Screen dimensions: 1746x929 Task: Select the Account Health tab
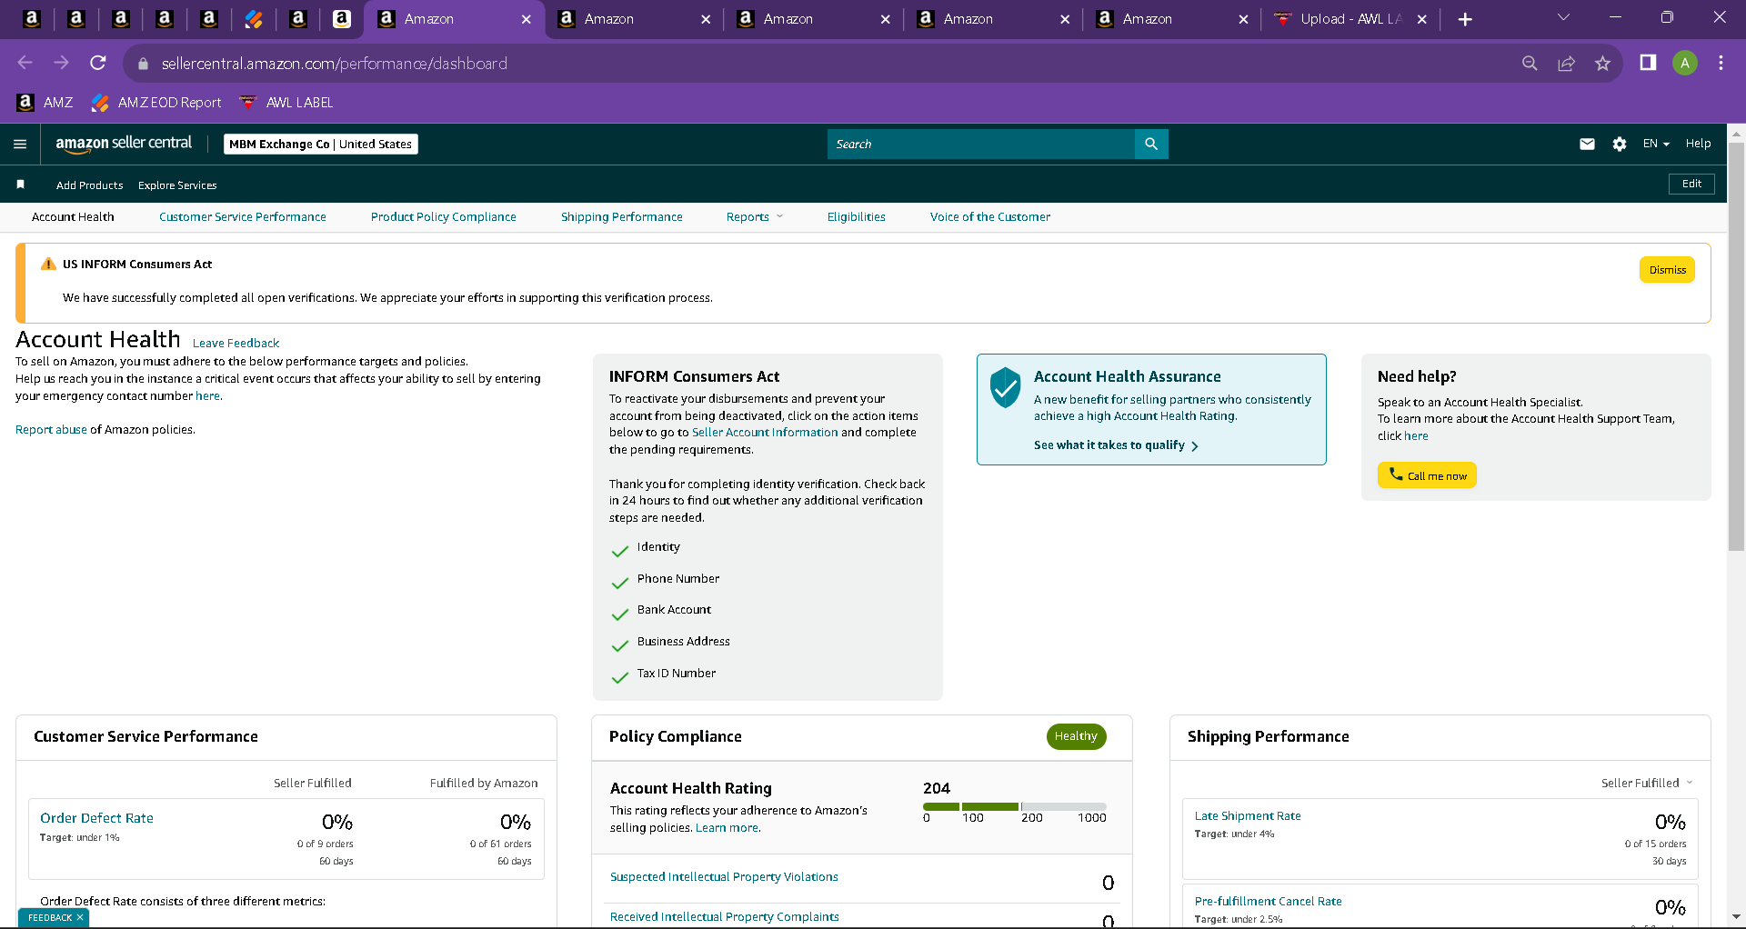click(x=73, y=217)
